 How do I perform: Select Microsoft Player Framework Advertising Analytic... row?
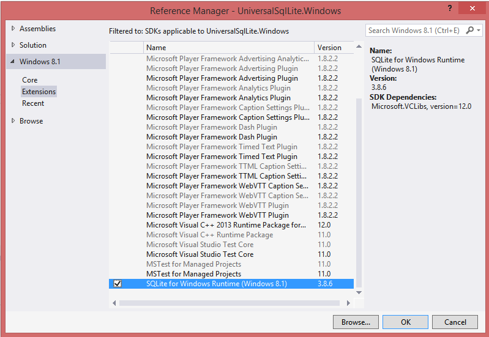(x=231, y=59)
